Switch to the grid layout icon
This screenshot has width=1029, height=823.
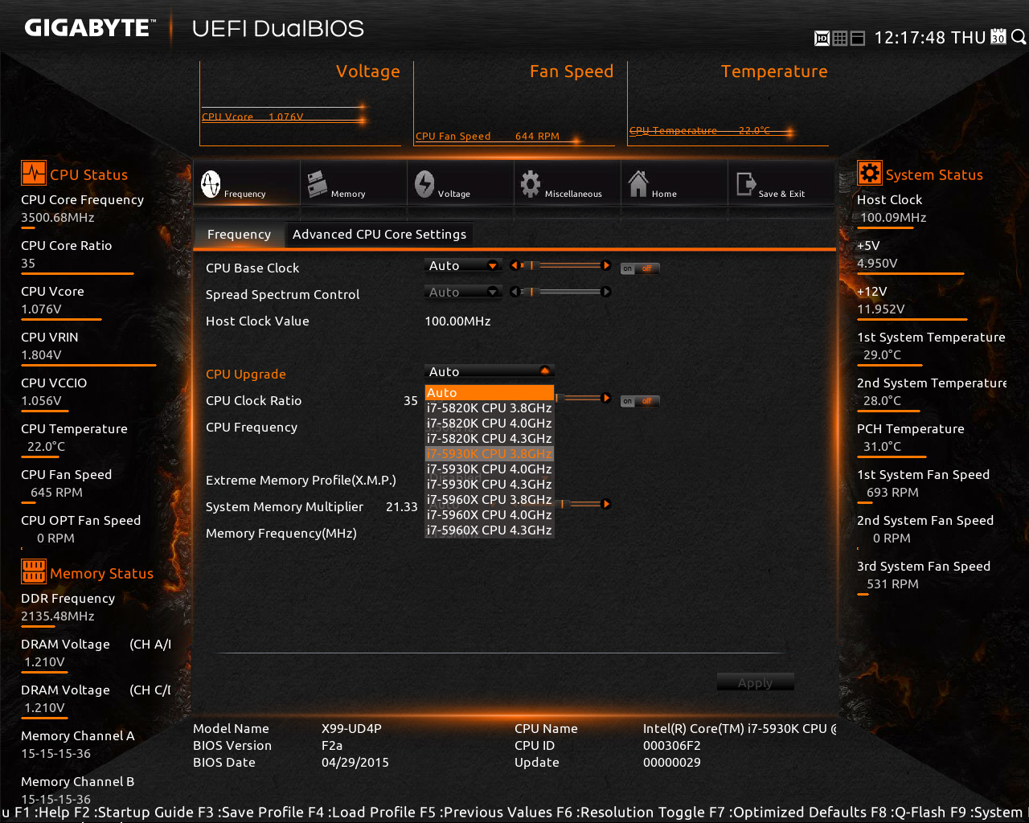(x=839, y=38)
